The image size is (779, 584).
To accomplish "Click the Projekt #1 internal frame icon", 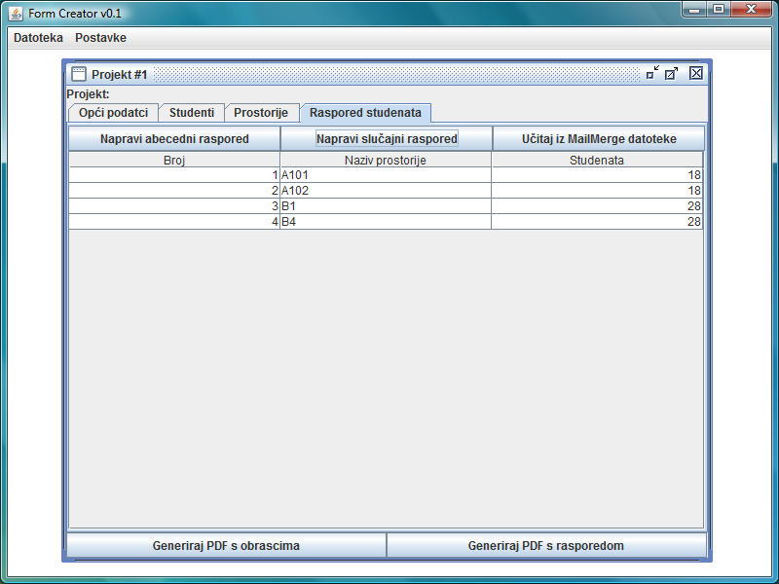I will pyautogui.click(x=79, y=74).
